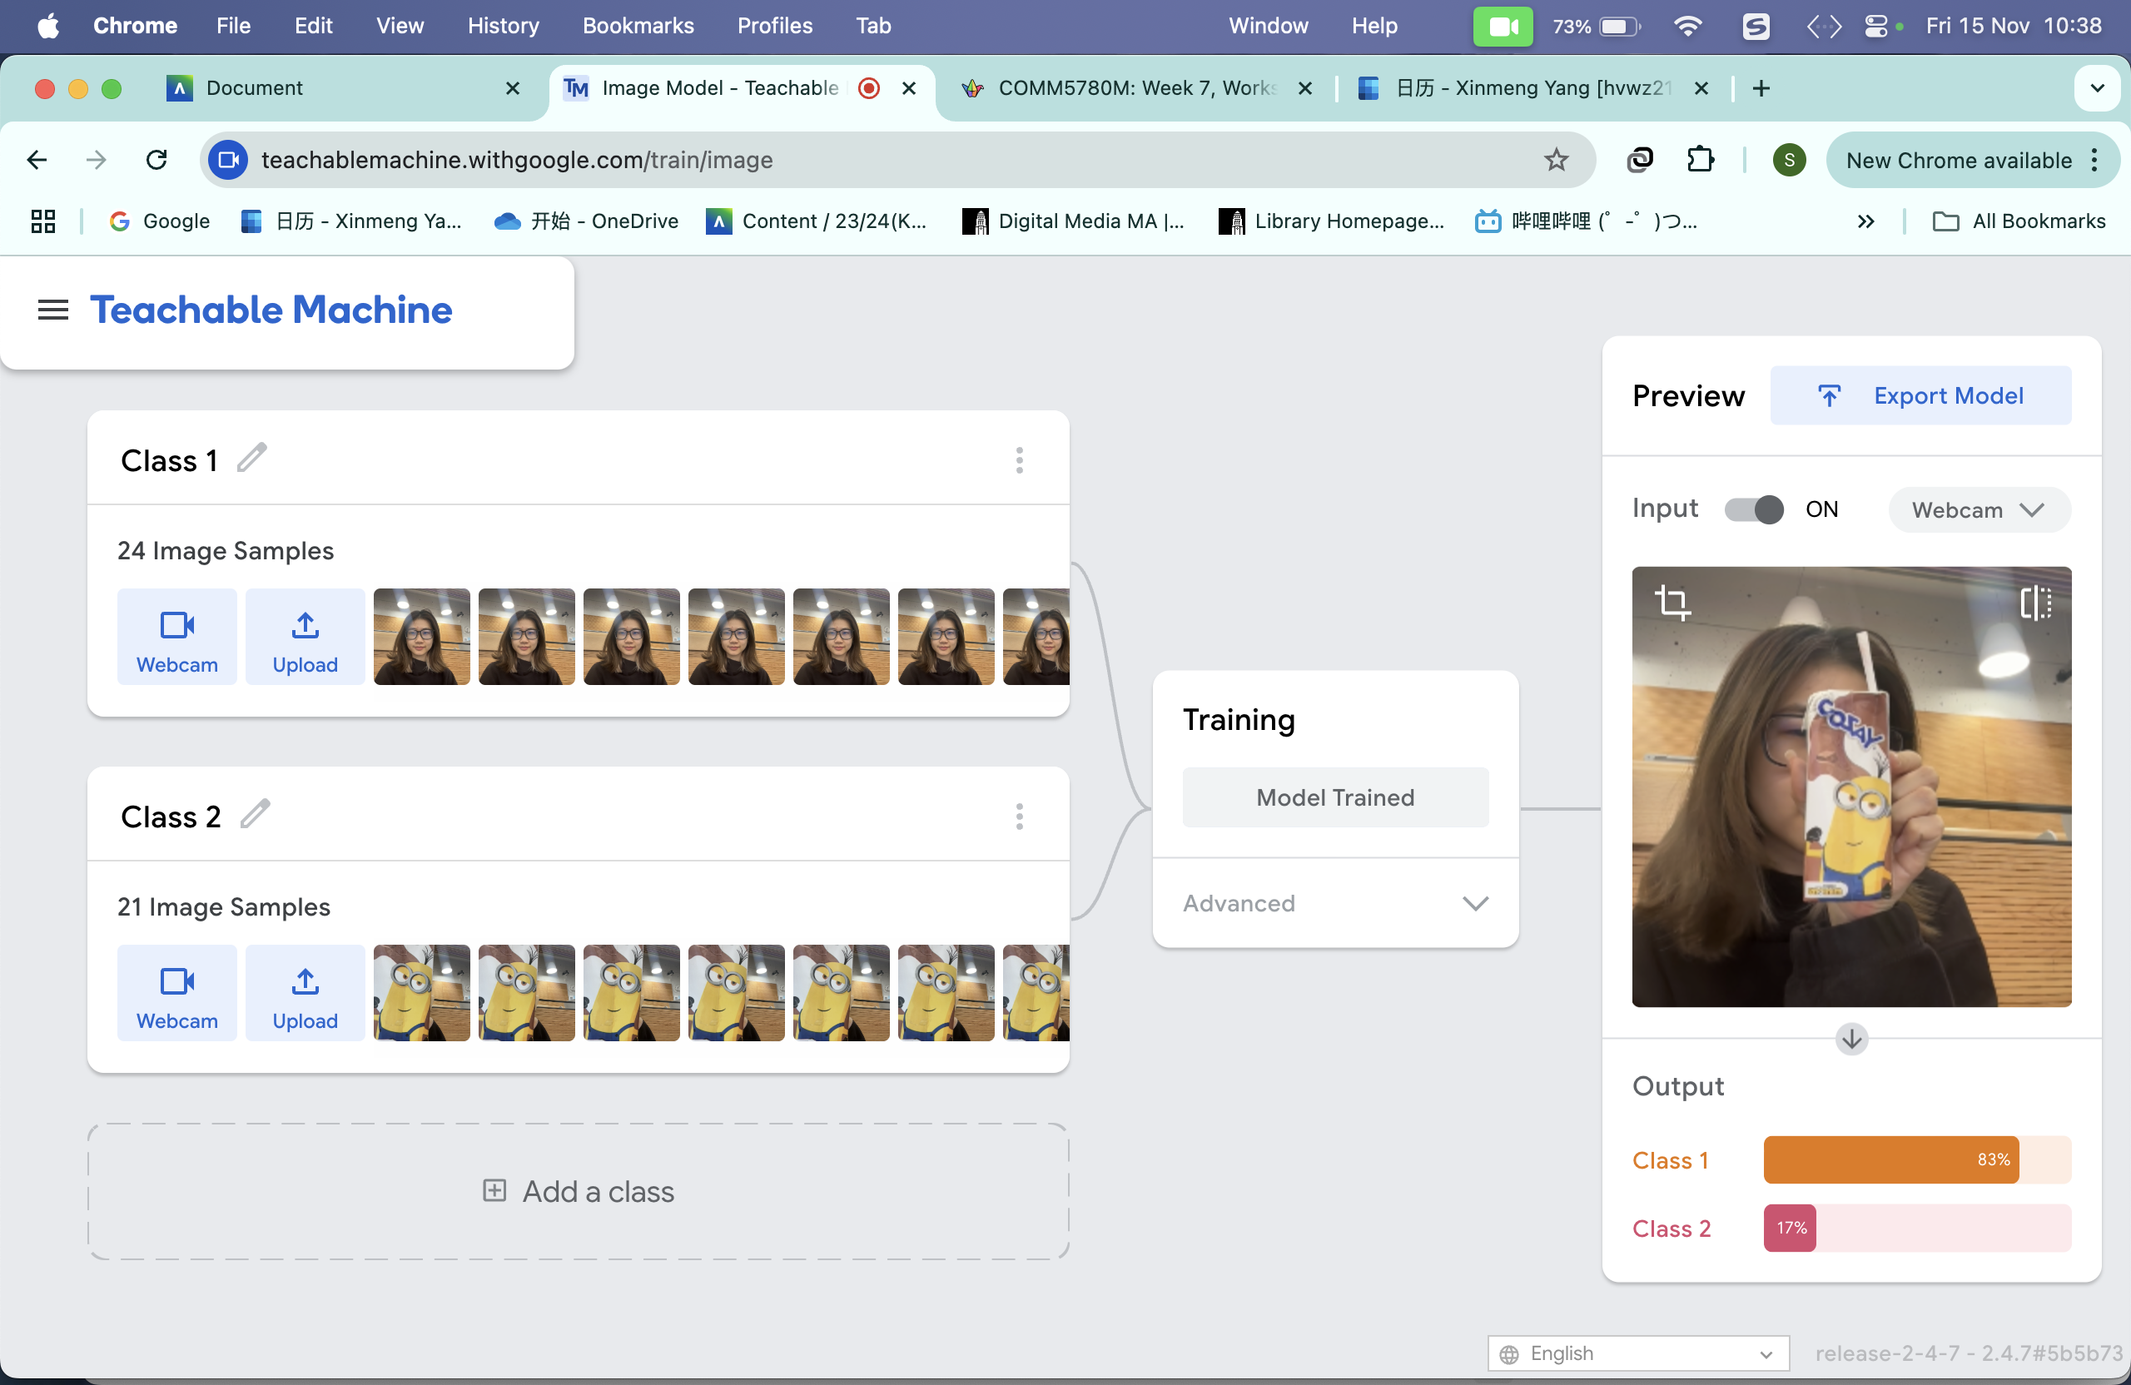
Task: Edit Class 1 name with pencil icon
Action: pyautogui.click(x=252, y=459)
